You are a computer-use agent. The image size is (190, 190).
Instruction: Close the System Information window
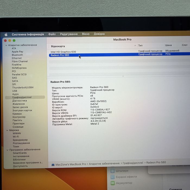coord(5,41)
